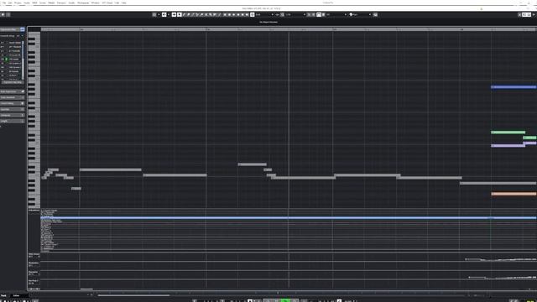
Task: Expand the Length inspector section
Action: (x=13, y=121)
